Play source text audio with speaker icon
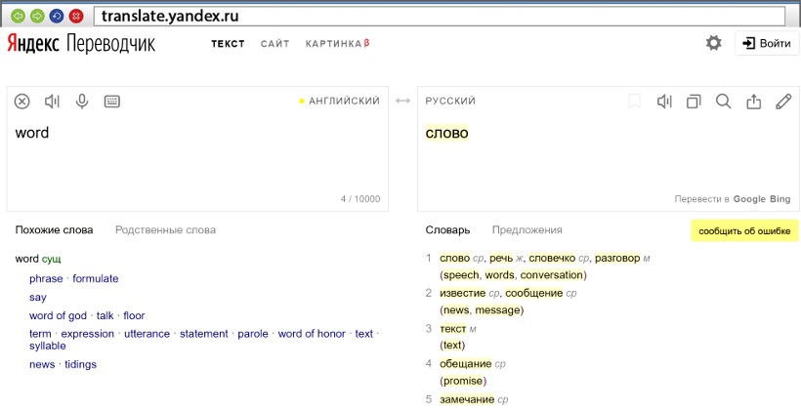Viewport: 801px width, 409px height. click(x=53, y=102)
